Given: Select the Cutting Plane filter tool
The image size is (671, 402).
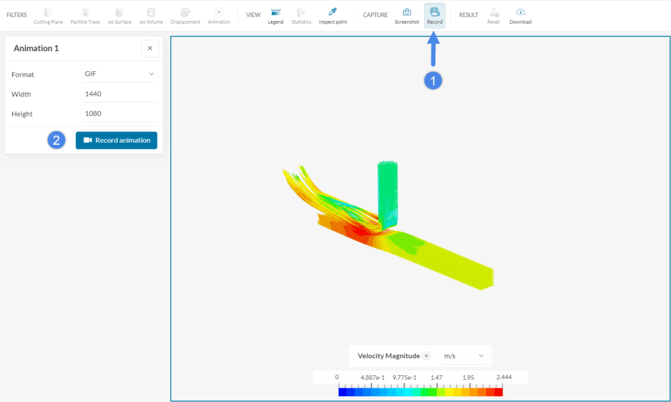Looking at the screenshot, I should tap(48, 14).
